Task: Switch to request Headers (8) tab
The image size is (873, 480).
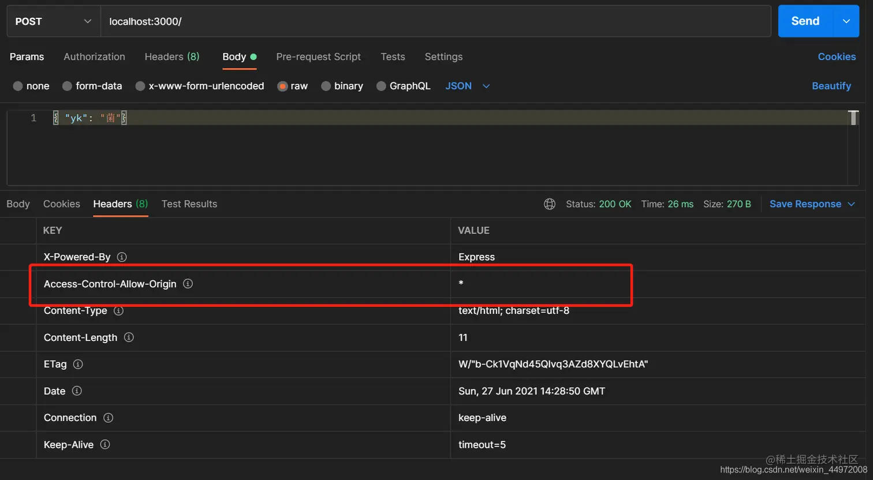Action: tap(172, 57)
